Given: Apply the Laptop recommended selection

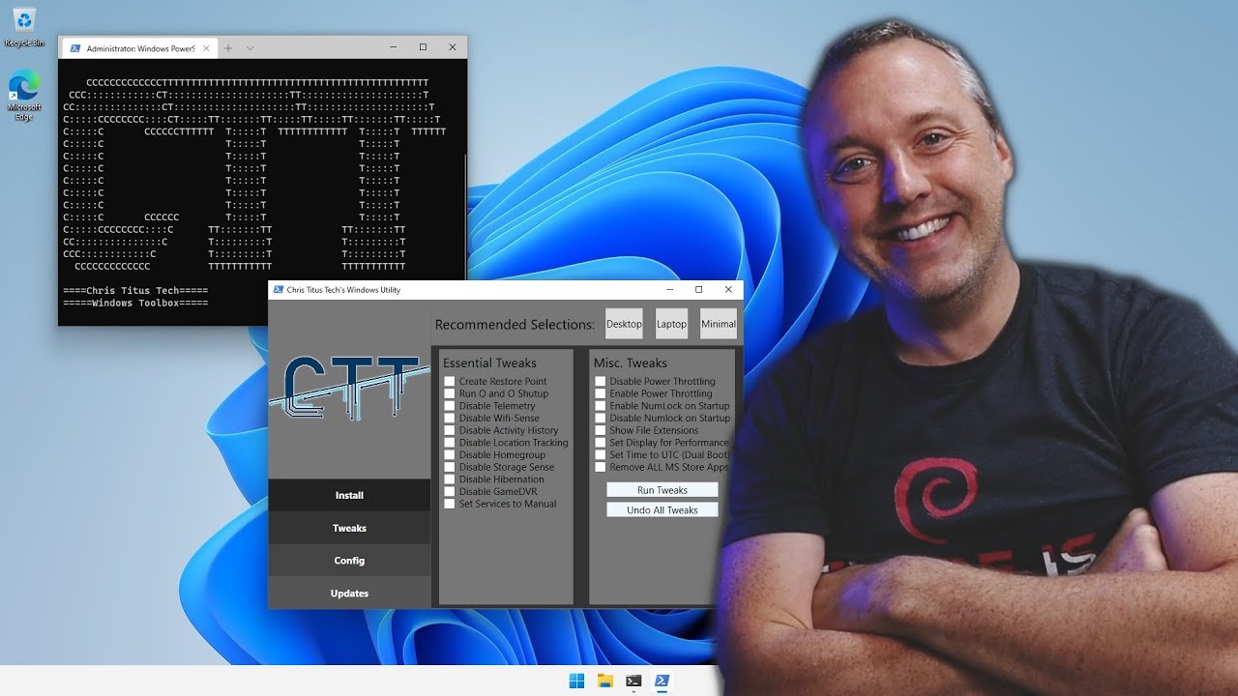Looking at the screenshot, I should pos(671,324).
